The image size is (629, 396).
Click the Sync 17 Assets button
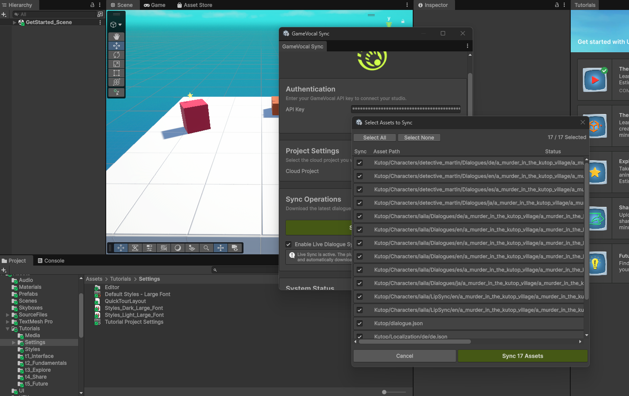522,356
